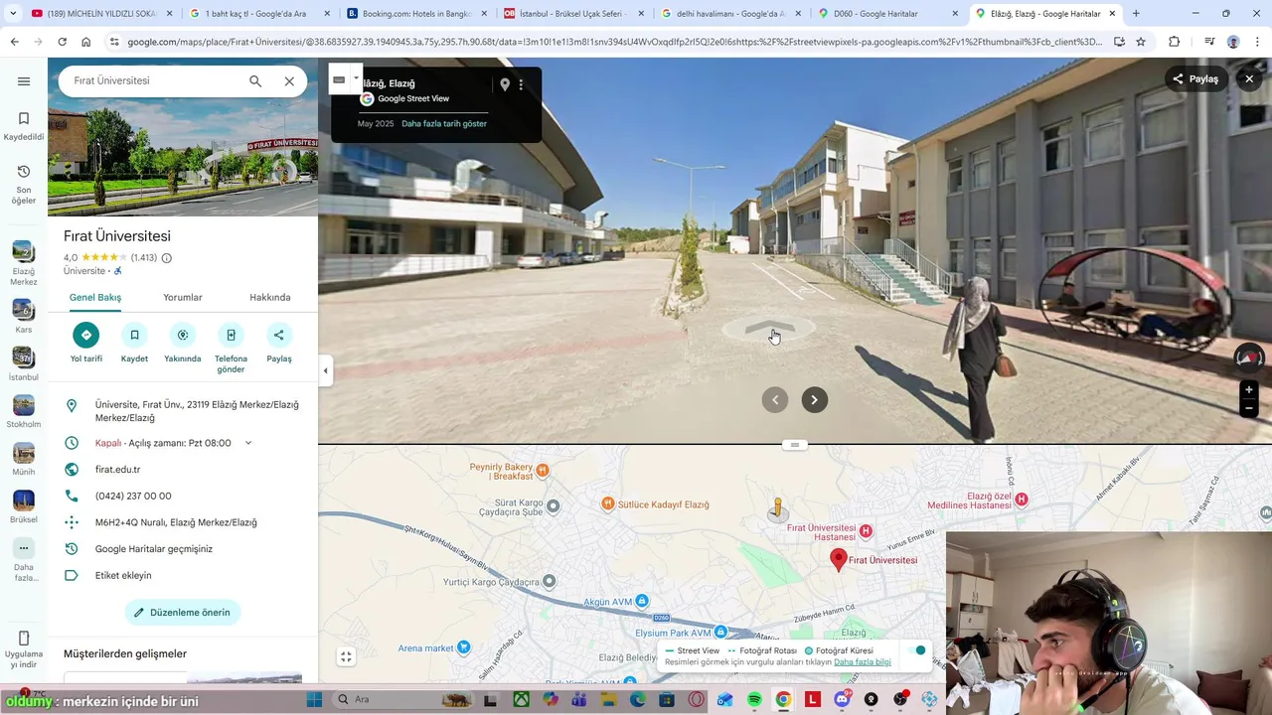Open the Kars recent item
Screen dimensions: 1272x715
[x=24, y=316]
